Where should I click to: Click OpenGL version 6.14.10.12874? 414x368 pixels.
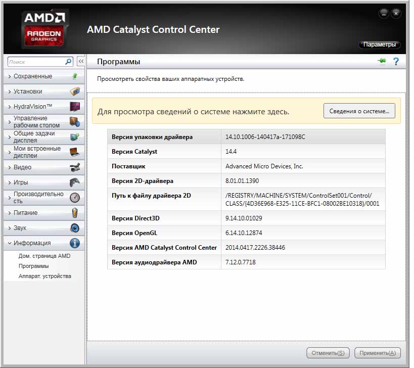(x=244, y=233)
